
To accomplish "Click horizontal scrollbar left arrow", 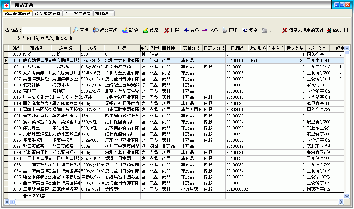I will click(x=7, y=202).
